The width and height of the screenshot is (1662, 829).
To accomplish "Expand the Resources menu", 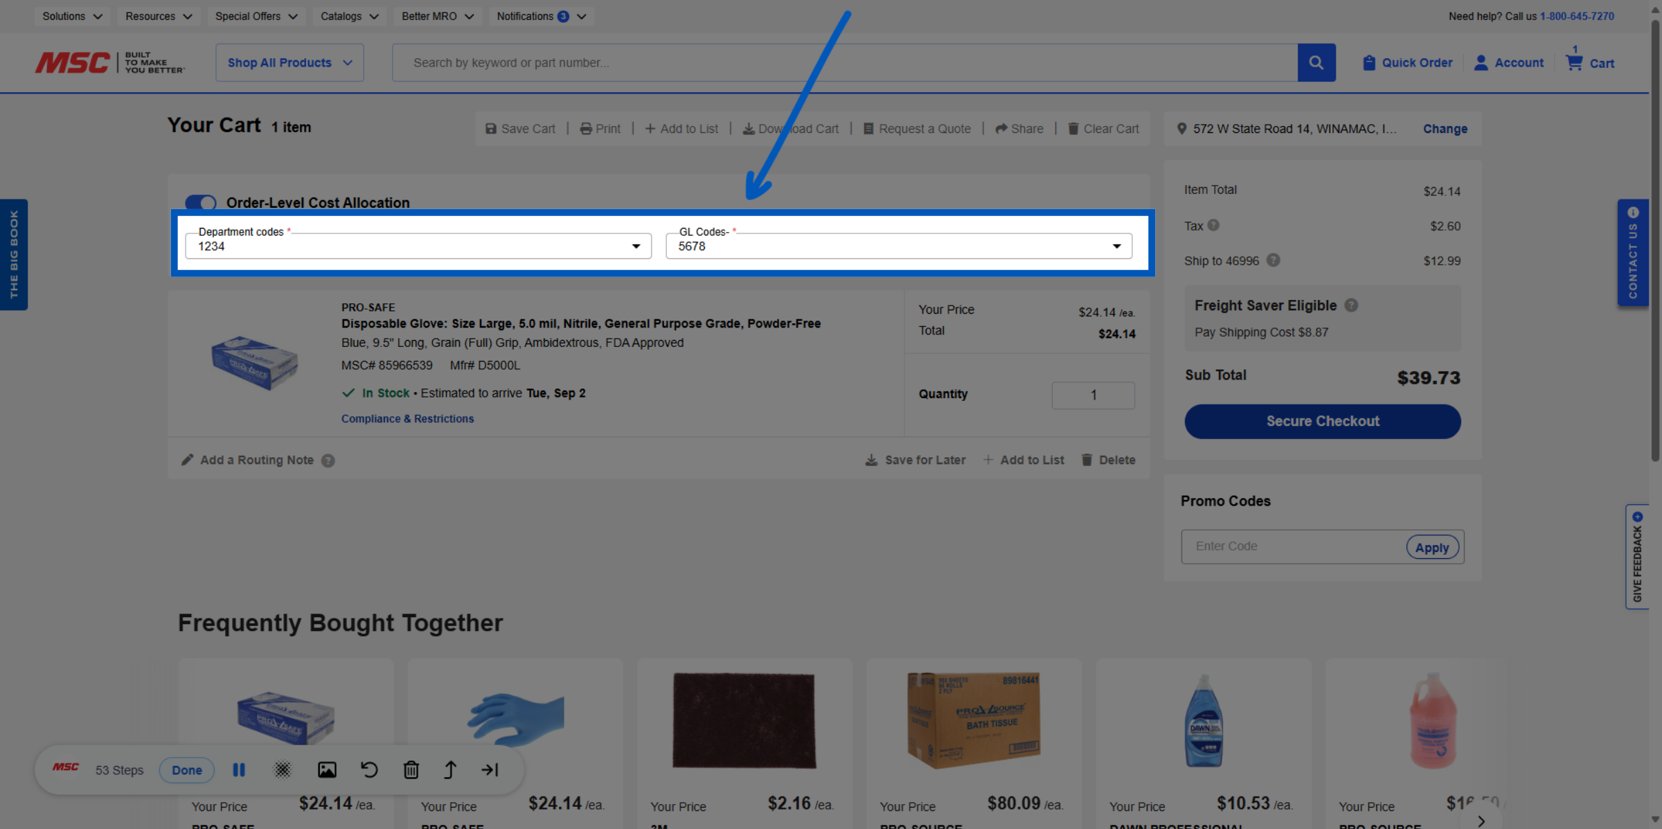I will pyautogui.click(x=159, y=16).
